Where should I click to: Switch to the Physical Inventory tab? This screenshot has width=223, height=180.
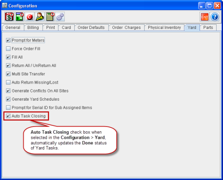[165, 27]
